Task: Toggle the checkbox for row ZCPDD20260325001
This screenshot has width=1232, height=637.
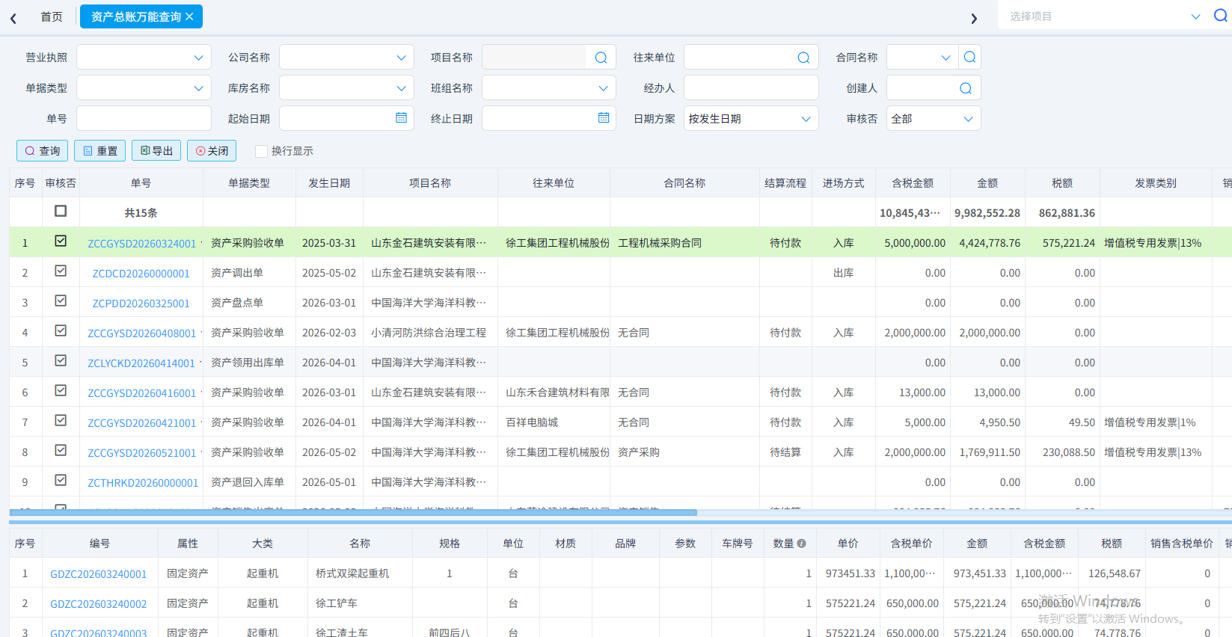Action: point(61,301)
